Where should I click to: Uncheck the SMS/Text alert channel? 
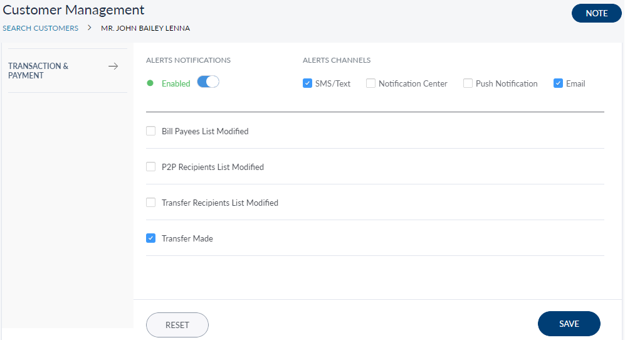[x=307, y=83]
